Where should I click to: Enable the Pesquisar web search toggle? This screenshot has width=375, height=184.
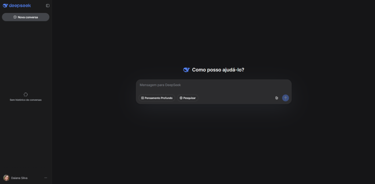[x=188, y=98]
